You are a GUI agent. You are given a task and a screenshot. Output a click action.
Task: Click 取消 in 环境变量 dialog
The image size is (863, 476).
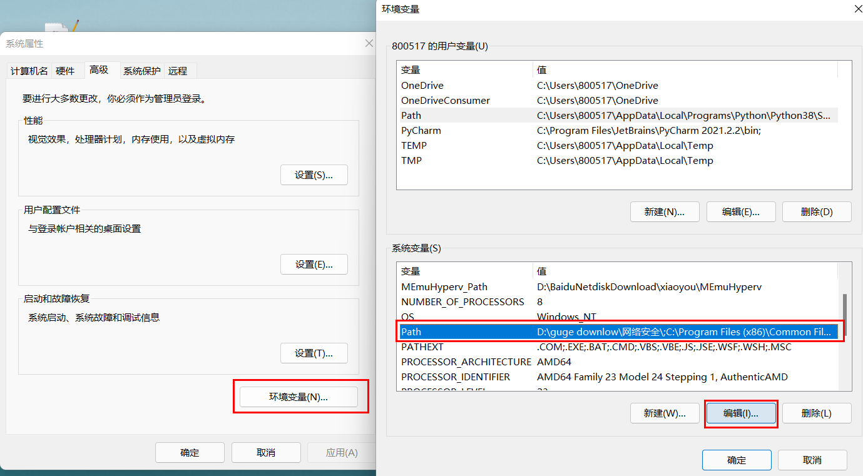point(812,460)
